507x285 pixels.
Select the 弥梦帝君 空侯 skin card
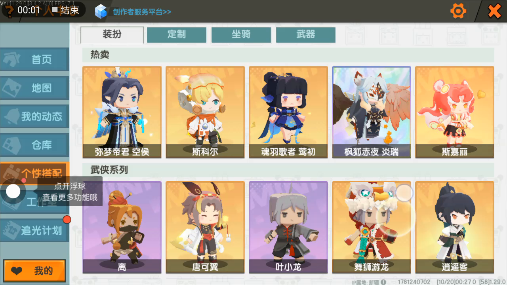tap(122, 112)
